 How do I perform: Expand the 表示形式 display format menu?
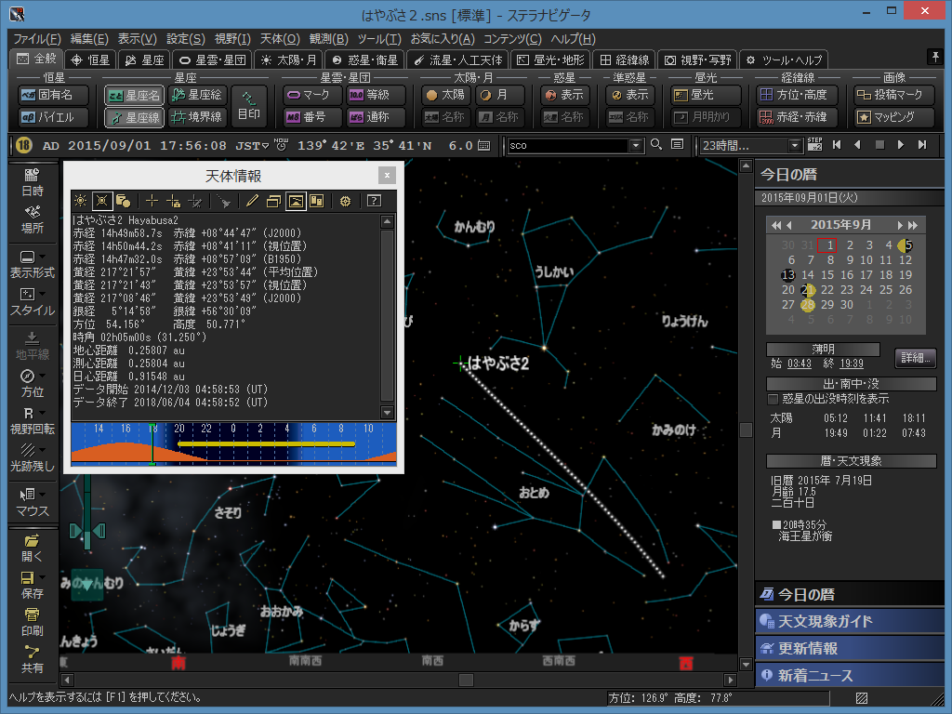(x=42, y=258)
